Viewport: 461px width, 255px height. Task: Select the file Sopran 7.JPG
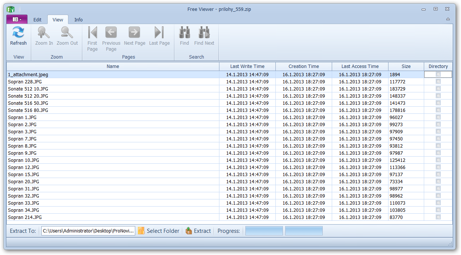pyautogui.click(x=22, y=139)
